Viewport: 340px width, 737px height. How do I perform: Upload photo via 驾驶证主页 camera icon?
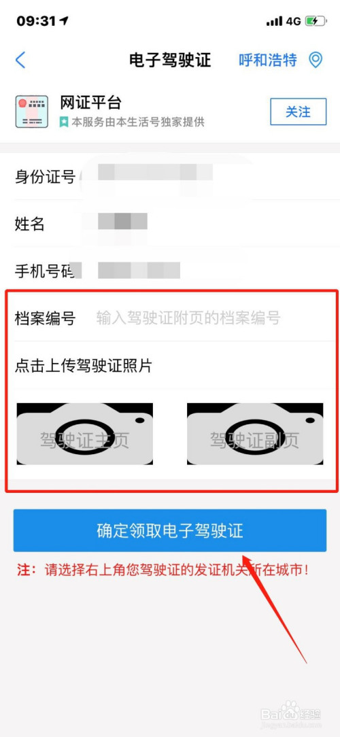[x=84, y=434]
